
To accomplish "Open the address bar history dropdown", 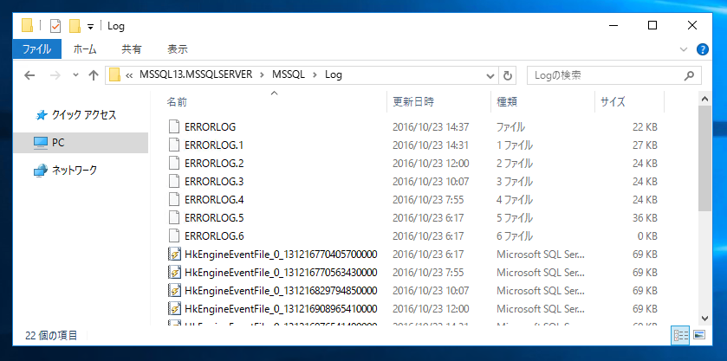I will [490, 75].
